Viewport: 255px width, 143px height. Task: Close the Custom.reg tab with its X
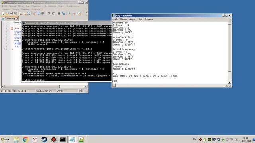(17, 19)
